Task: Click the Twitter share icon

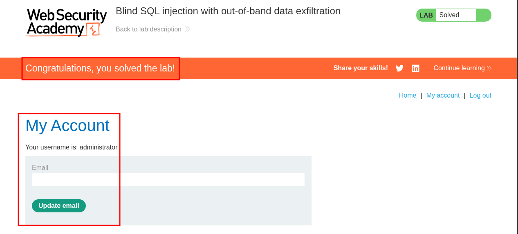Action: [x=399, y=68]
